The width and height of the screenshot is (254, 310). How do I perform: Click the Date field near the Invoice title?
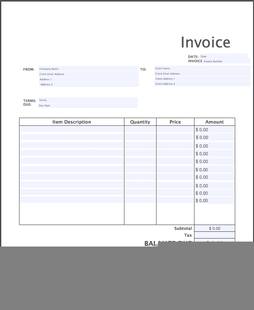pos(223,56)
